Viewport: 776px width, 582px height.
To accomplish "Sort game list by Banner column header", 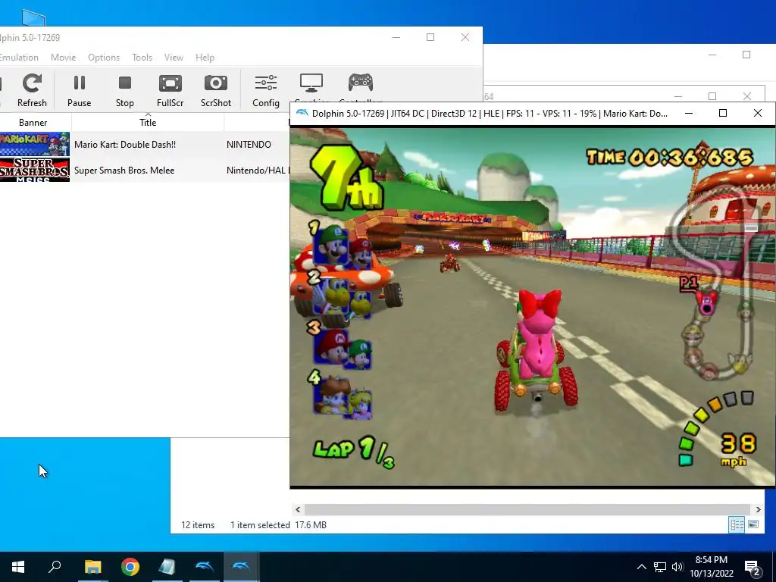I will (x=33, y=123).
